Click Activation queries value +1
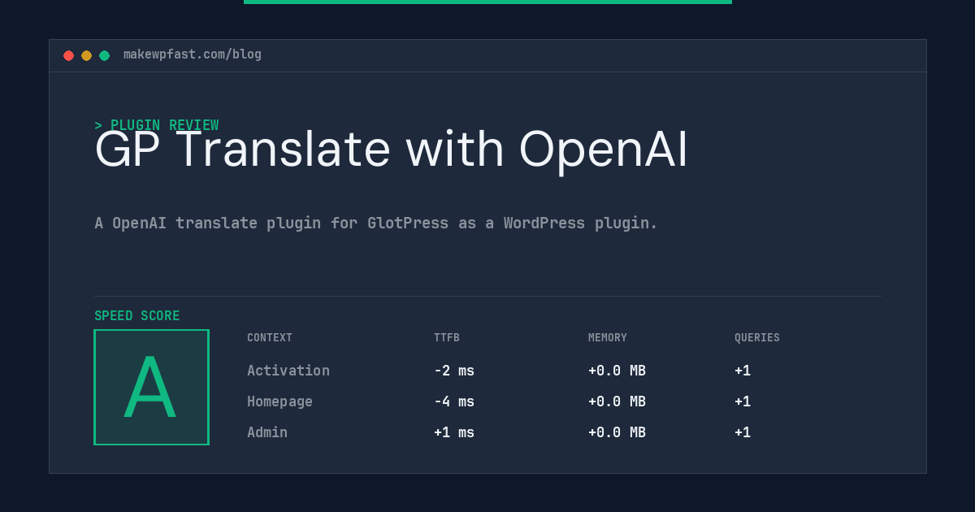 click(743, 371)
